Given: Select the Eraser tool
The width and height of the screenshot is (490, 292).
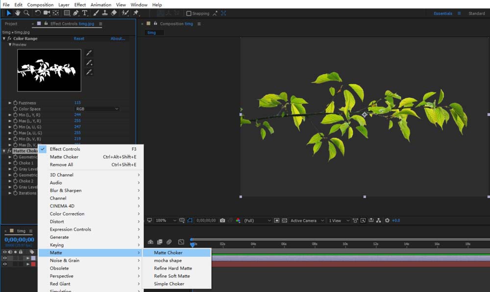Looking at the screenshot, I should click(114, 13).
